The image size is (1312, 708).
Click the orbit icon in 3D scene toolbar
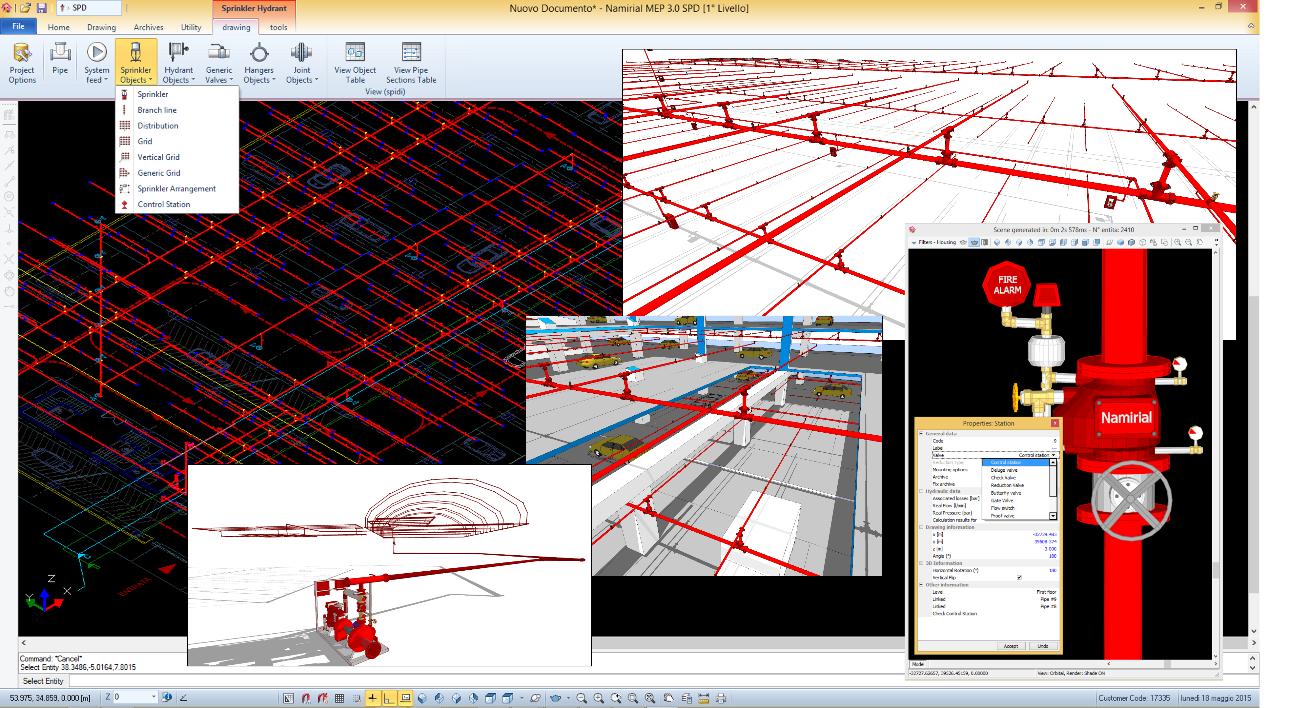(x=1110, y=242)
